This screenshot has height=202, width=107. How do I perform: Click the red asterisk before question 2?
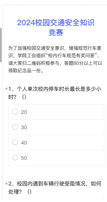(6, 184)
